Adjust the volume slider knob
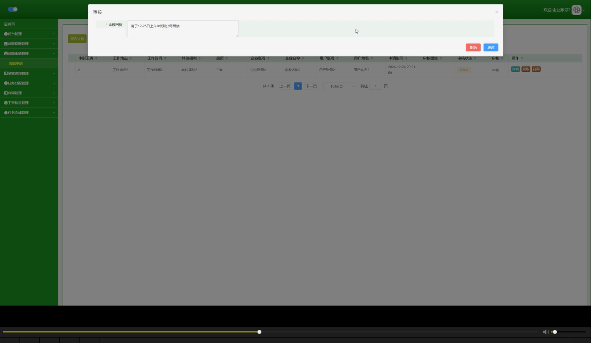Screen dimensions: 591x343 pos(555,332)
